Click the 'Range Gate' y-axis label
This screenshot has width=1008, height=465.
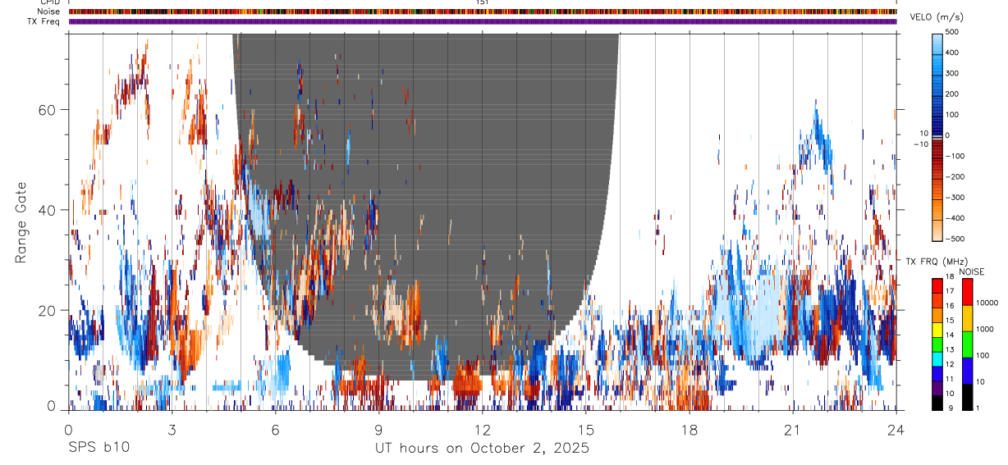point(22,222)
